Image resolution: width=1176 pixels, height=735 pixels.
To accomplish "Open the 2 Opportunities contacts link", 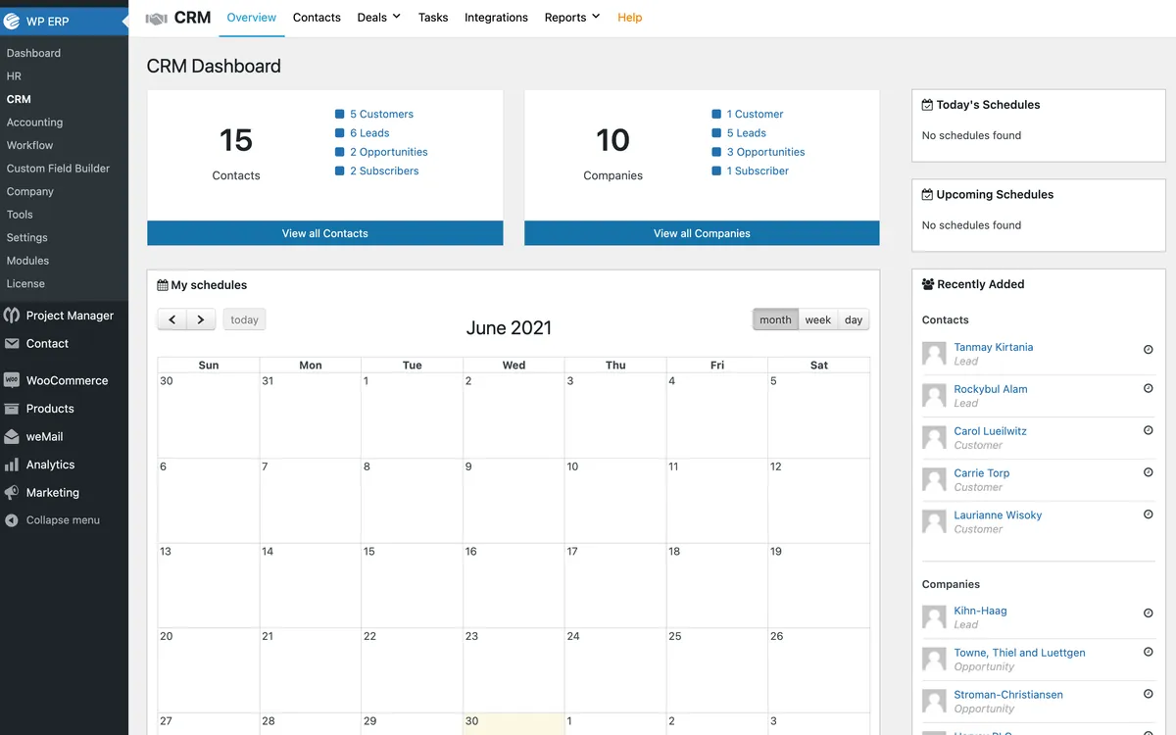I will coord(389,152).
